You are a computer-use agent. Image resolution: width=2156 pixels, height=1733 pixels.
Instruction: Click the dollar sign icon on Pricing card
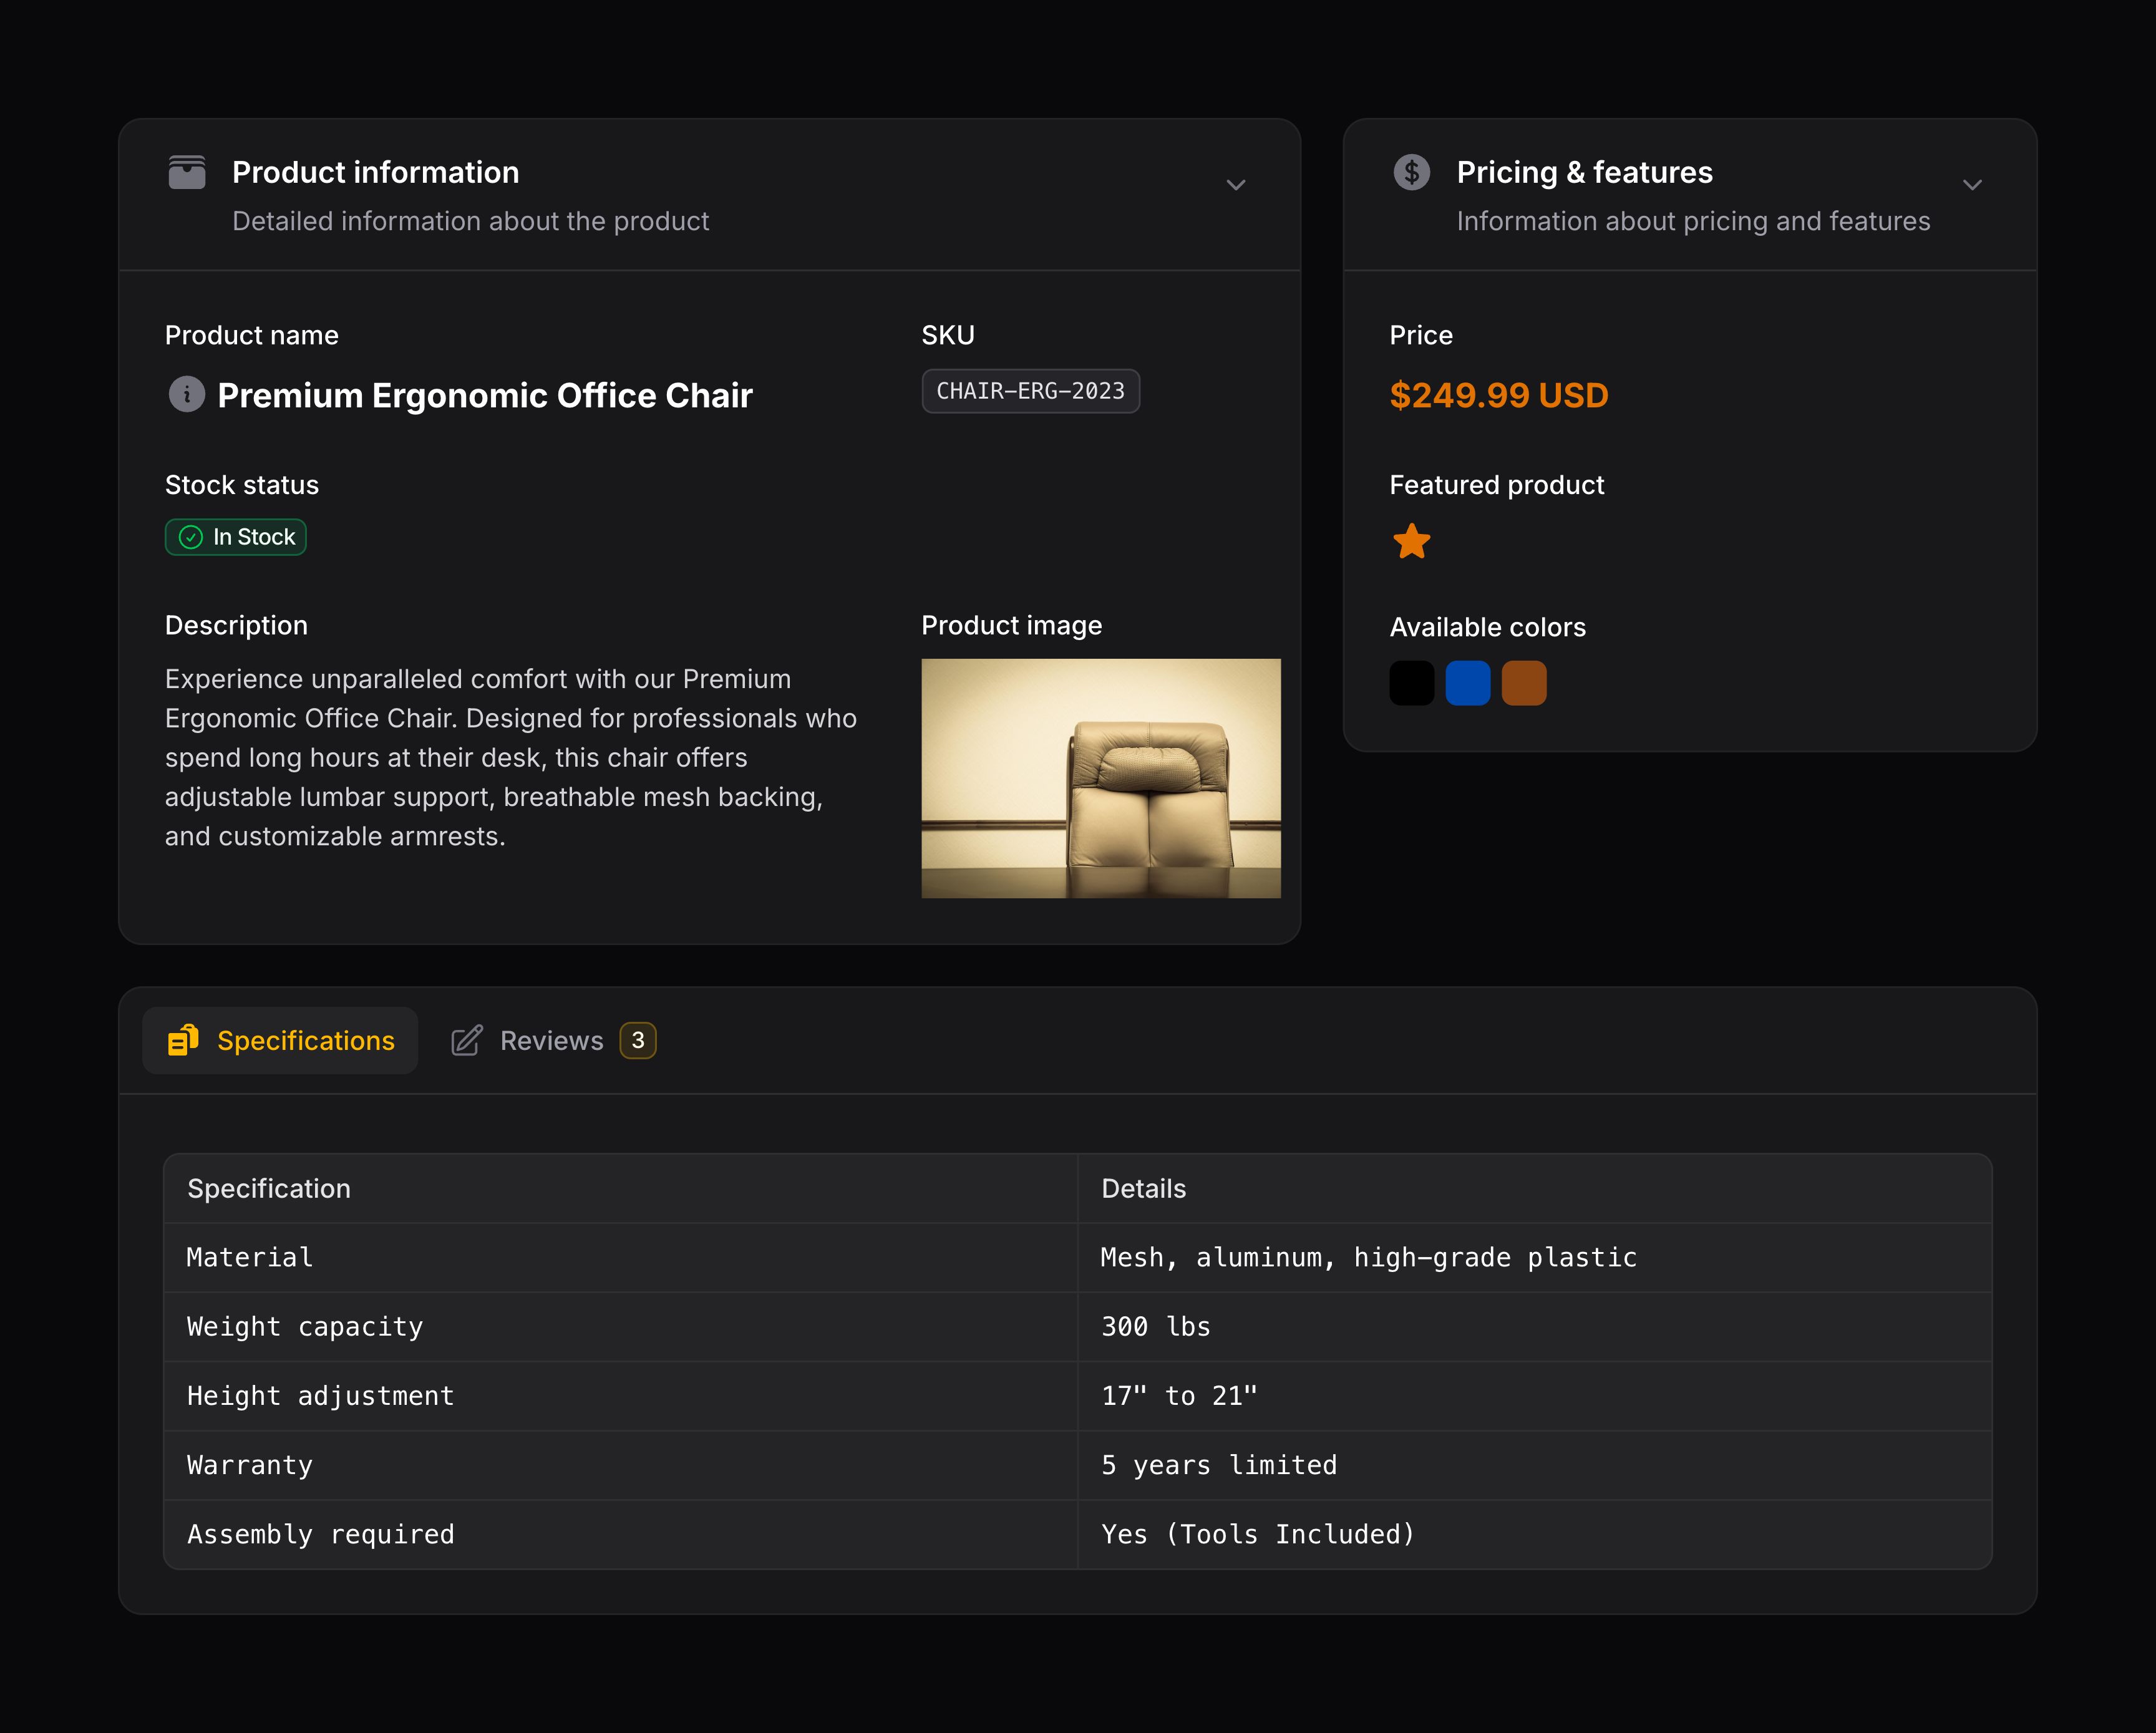click(1412, 172)
